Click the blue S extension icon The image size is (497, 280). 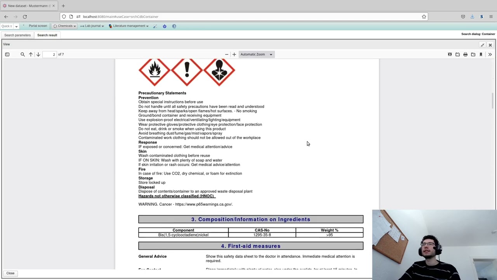pyautogui.click(x=481, y=17)
